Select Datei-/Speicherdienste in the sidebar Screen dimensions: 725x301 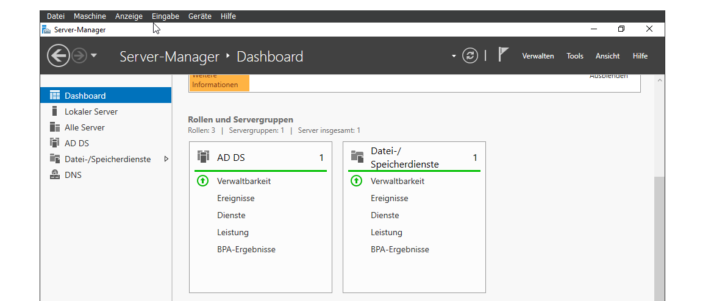[x=106, y=159]
